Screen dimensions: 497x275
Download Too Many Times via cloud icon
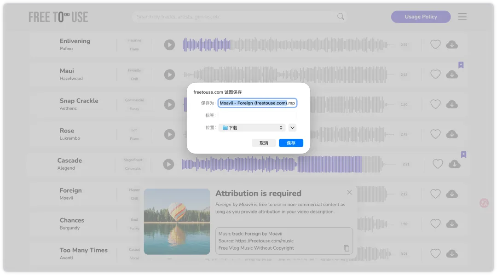point(452,254)
